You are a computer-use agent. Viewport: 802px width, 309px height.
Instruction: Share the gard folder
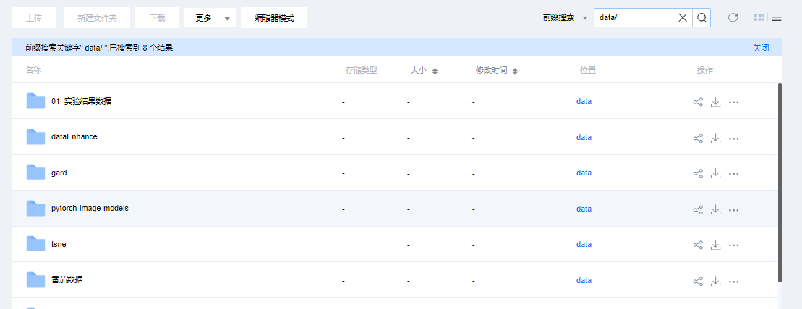coord(698,174)
